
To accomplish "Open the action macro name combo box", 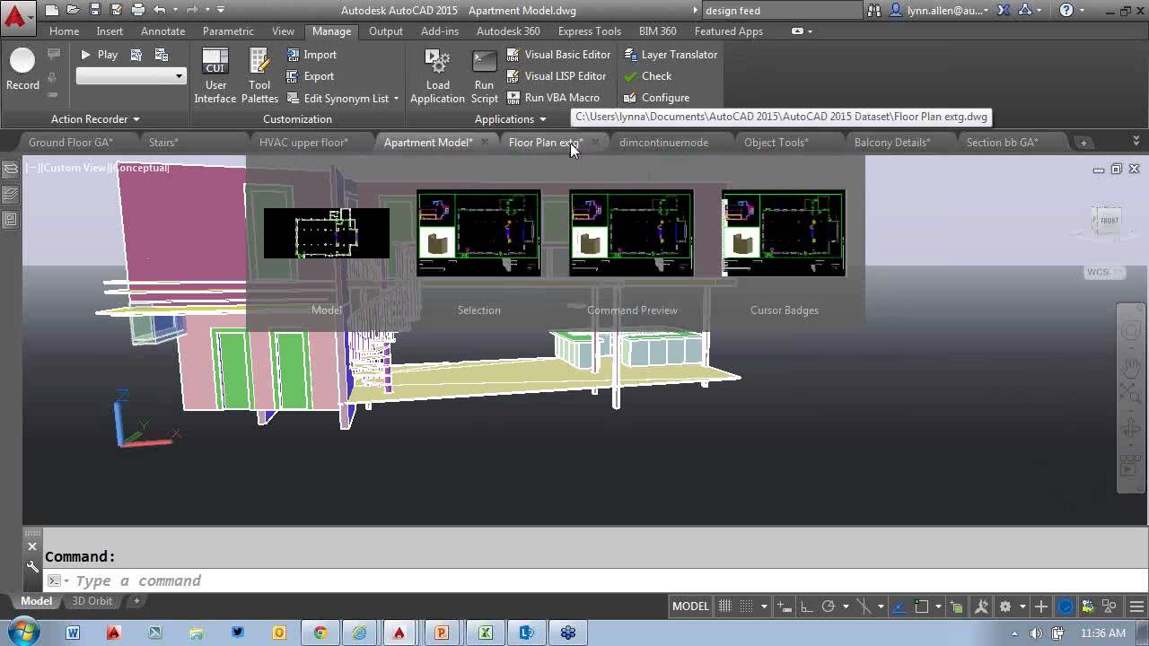I will 130,76.
